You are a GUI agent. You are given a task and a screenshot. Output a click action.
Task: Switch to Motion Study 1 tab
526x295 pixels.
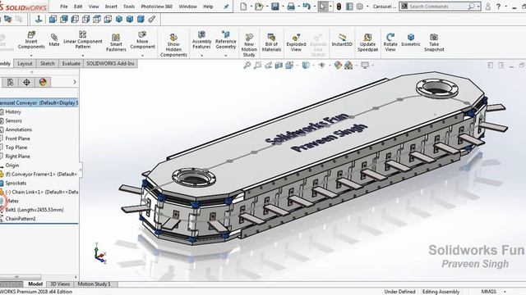click(95, 284)
